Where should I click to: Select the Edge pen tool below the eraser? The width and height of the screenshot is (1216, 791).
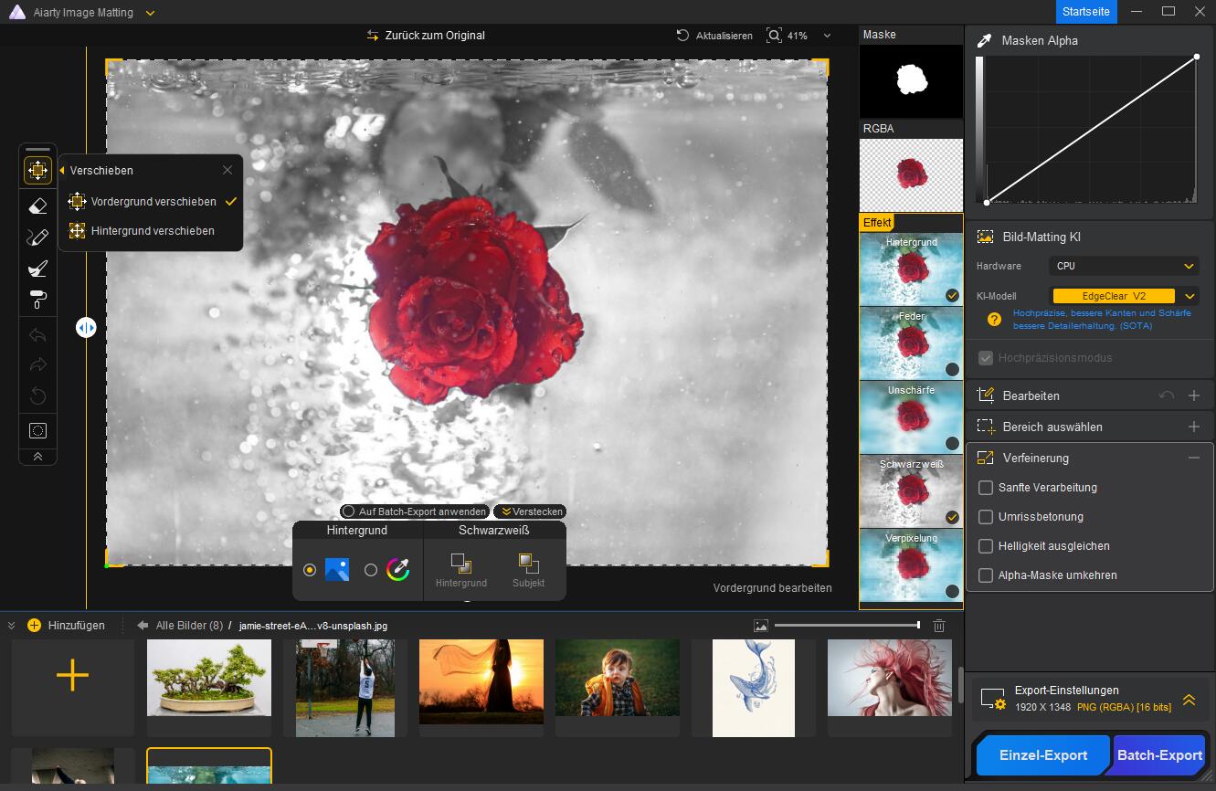click(x=37, y=237)
